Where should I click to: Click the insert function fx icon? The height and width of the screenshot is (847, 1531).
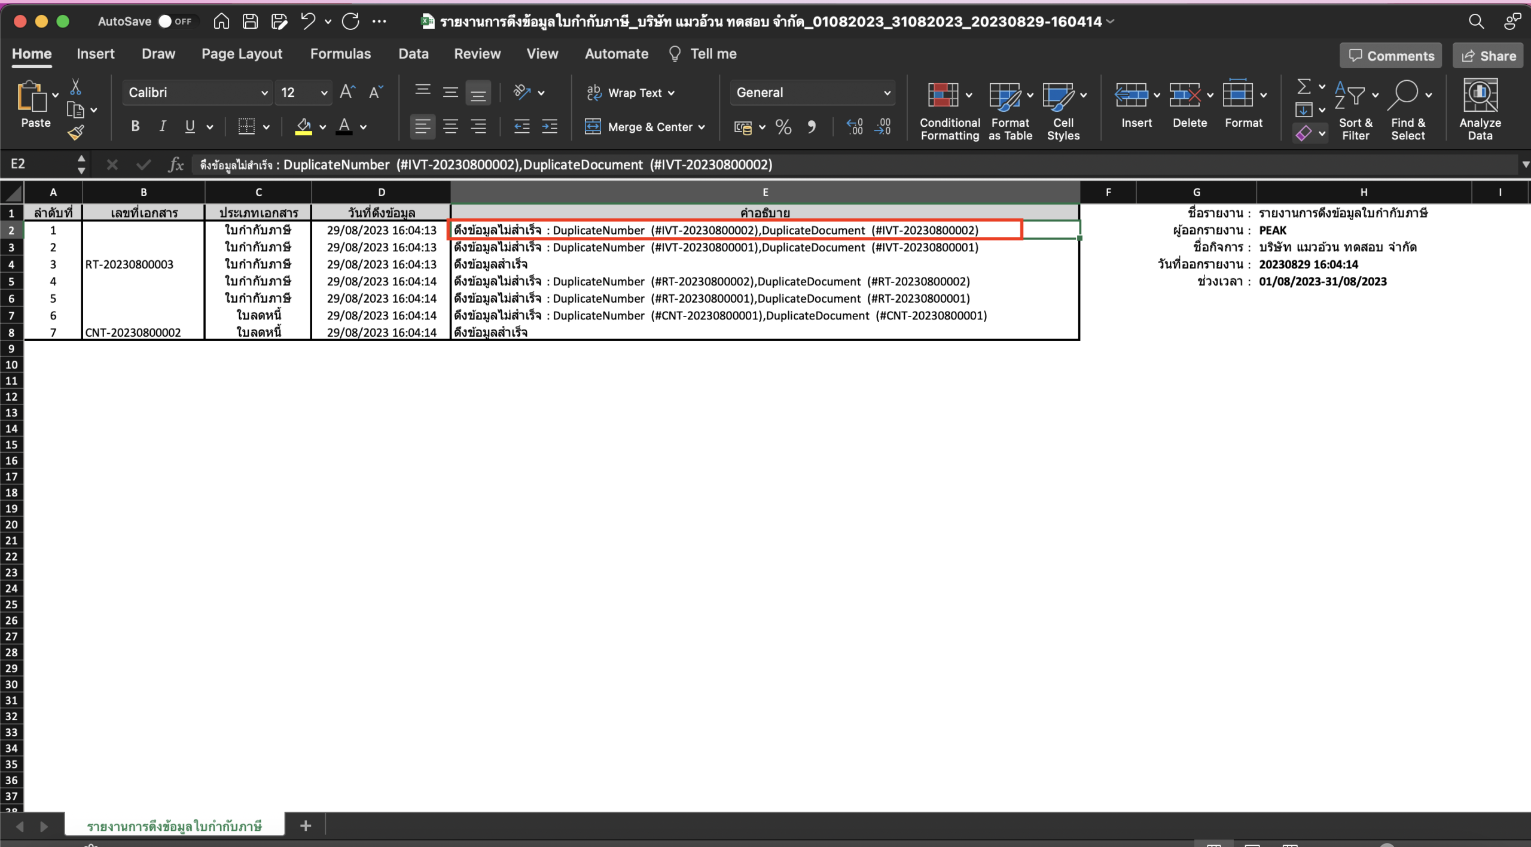[x=176, y=164]
